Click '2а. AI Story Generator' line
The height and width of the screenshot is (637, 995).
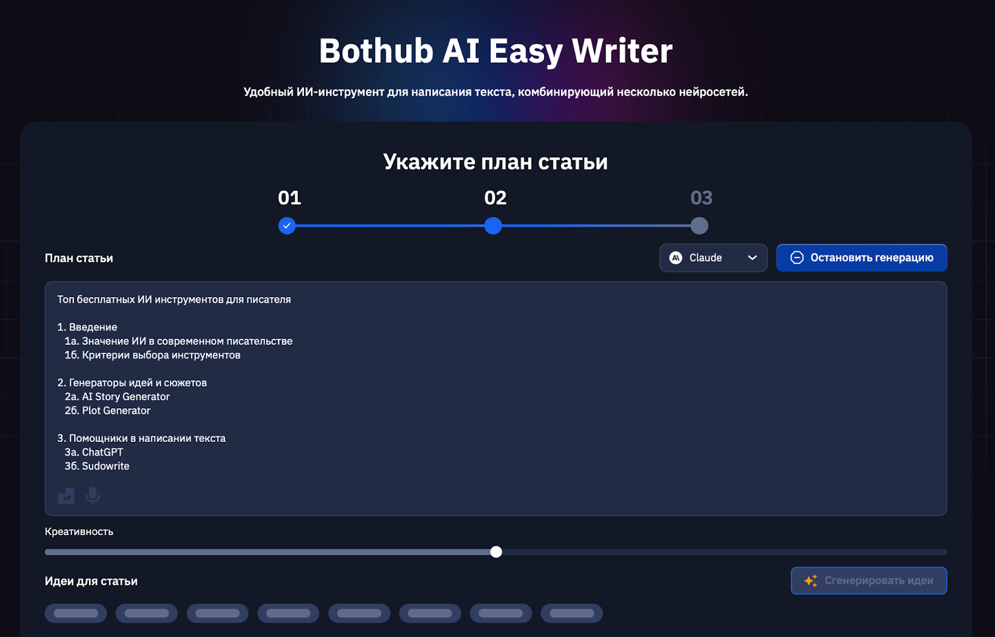117,396
